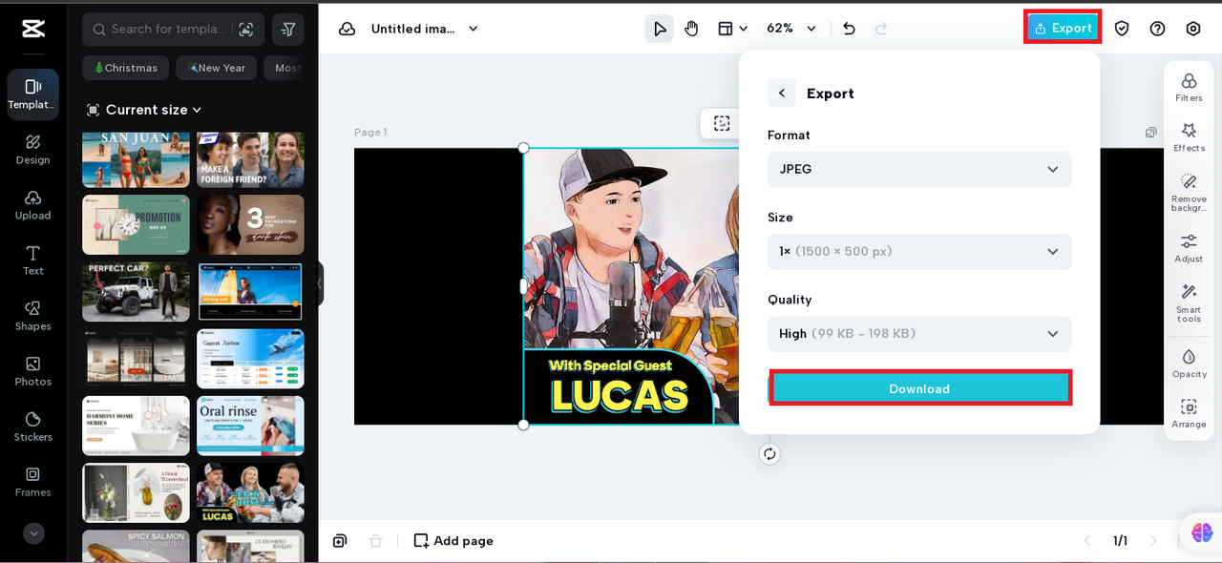Screen dimensions: 1222x563
Task: Click the Download button
Action: [919, 388]
